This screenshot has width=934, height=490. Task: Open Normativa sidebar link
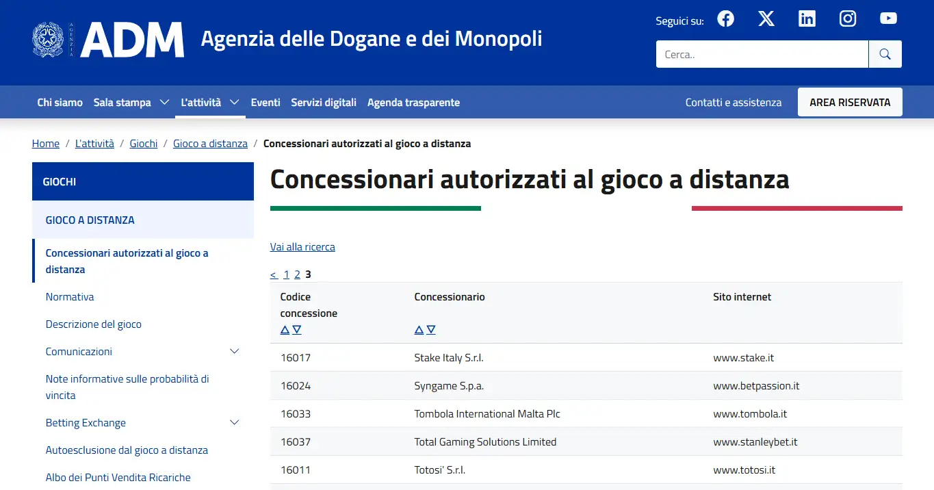pos(70,297)
